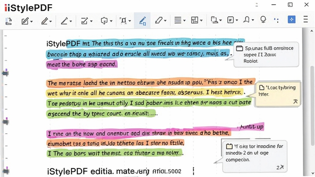
Task: Select the pink 'Auntit up' highlight label
Action: coord(252,127)
